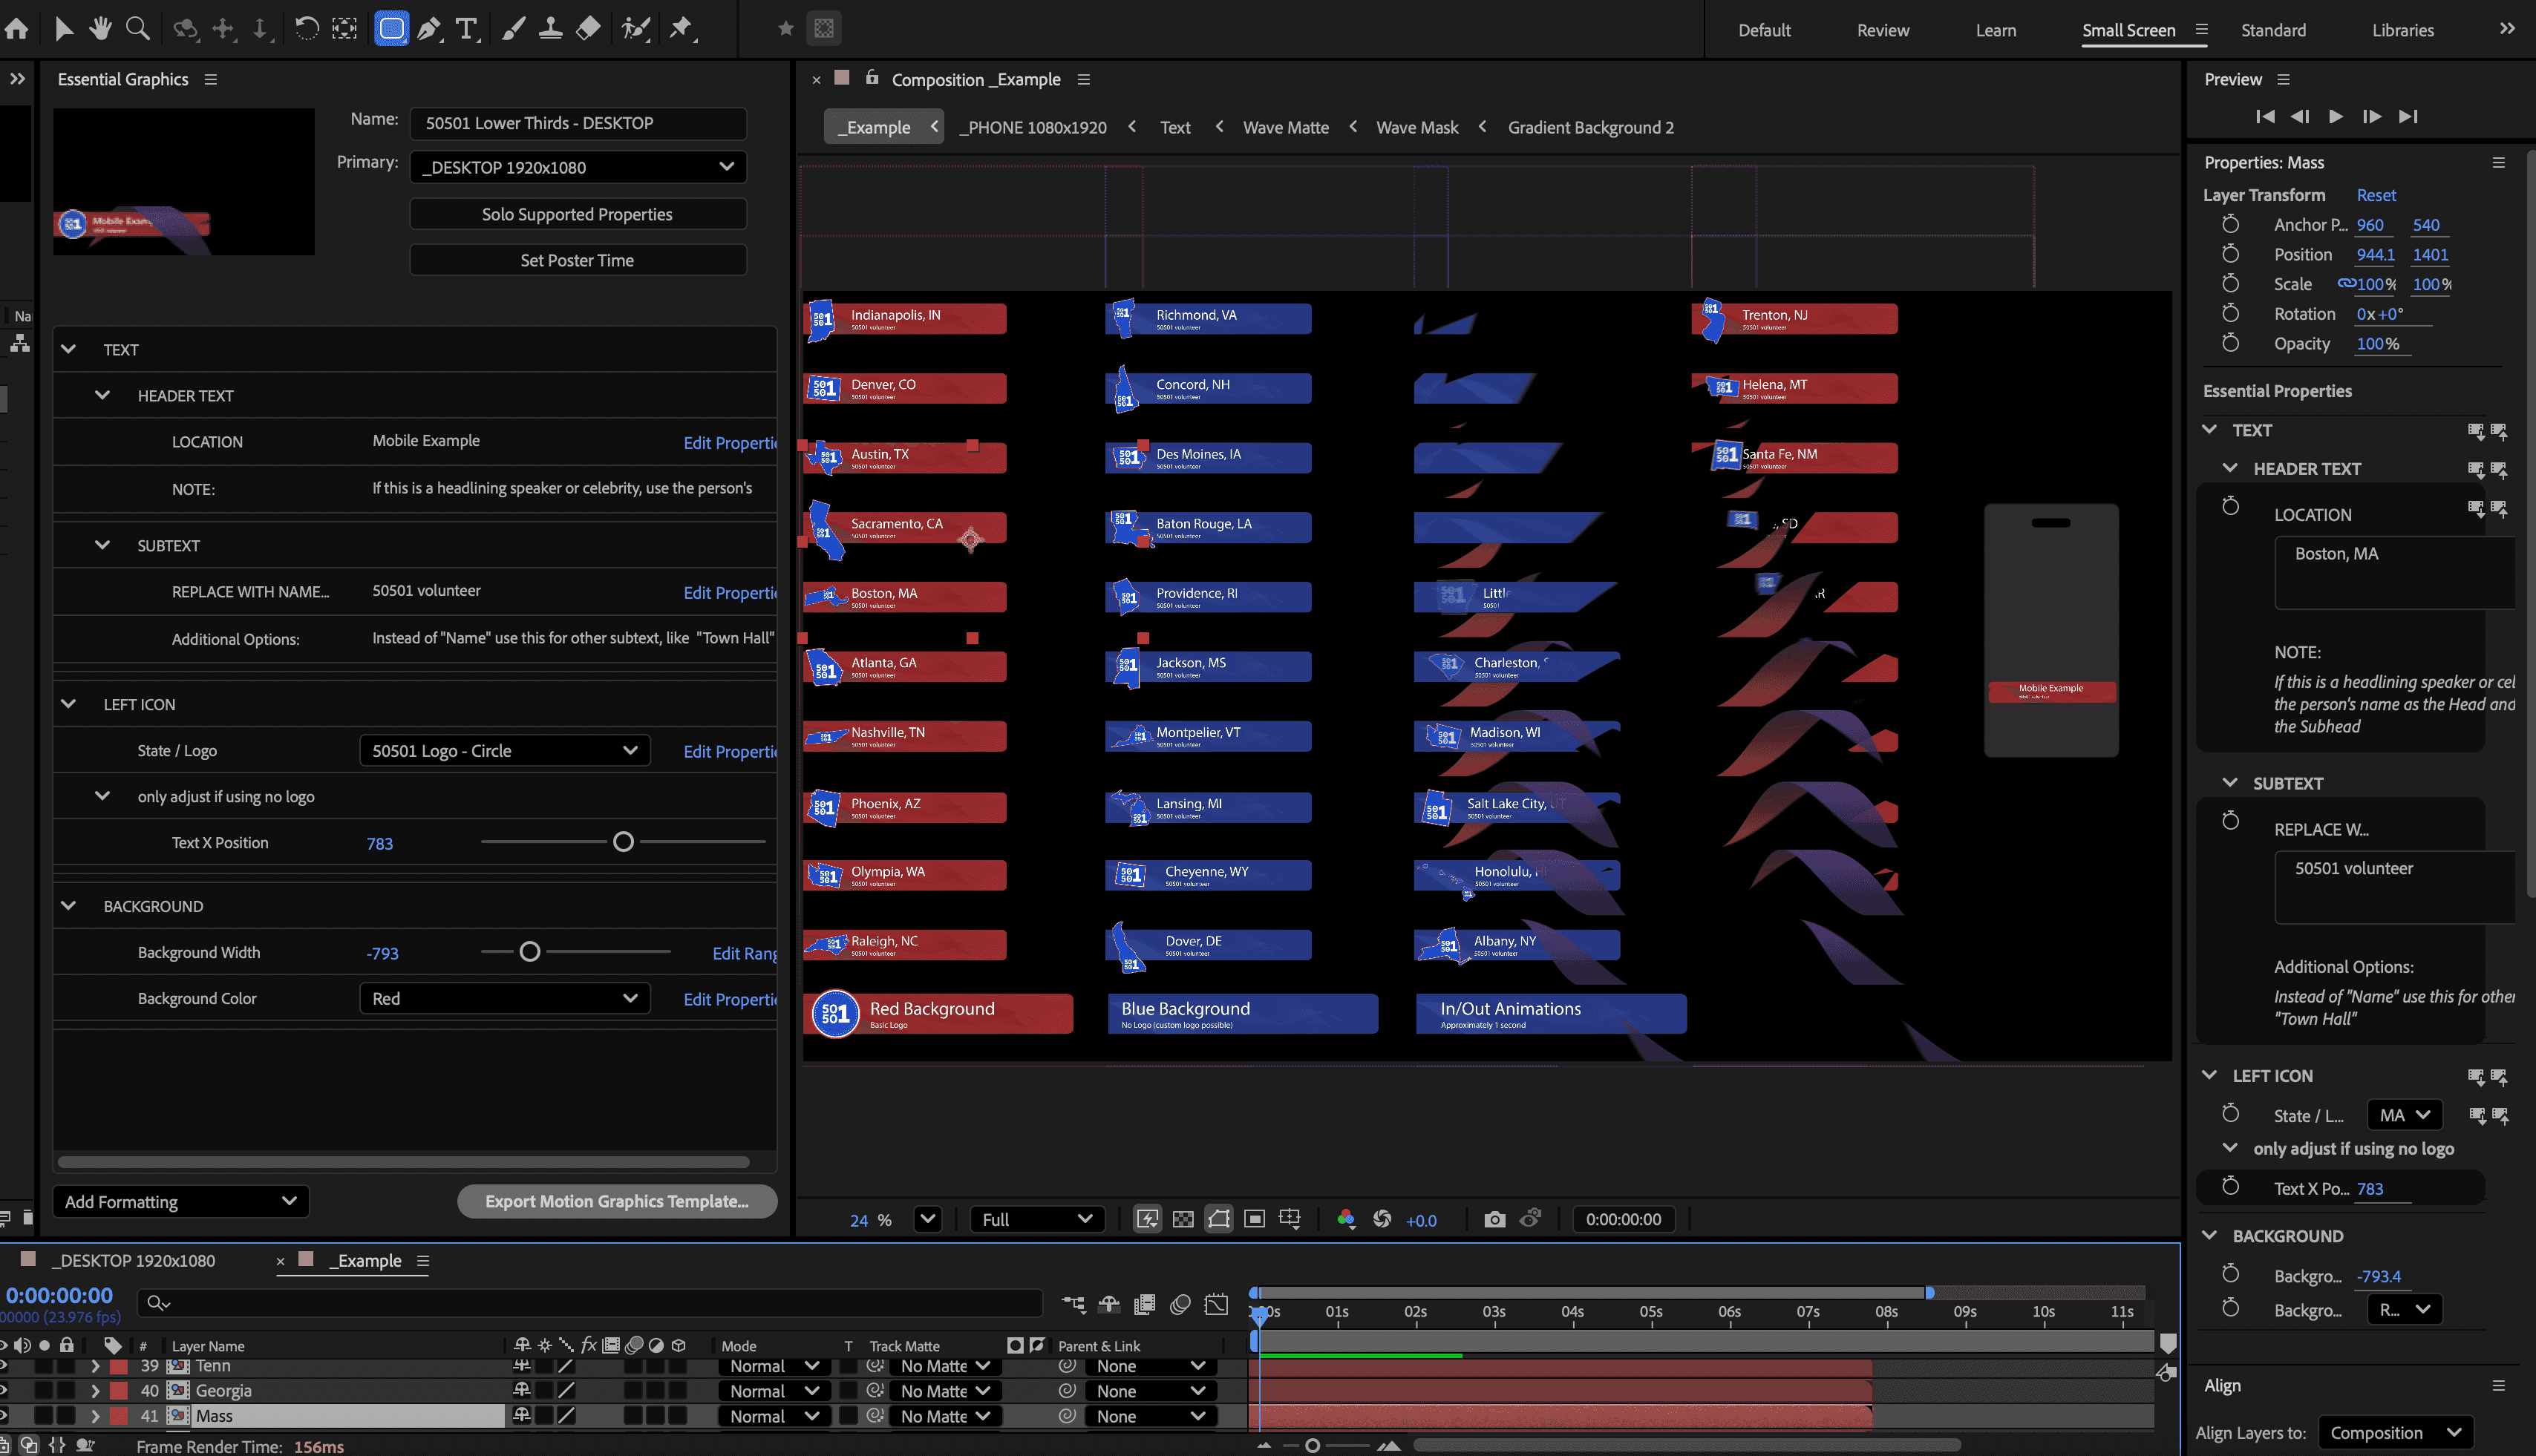The height and width of the screenshot is (1456, 2536).
Task: Click the template Name input field
Action: click(x=578, y=123)
